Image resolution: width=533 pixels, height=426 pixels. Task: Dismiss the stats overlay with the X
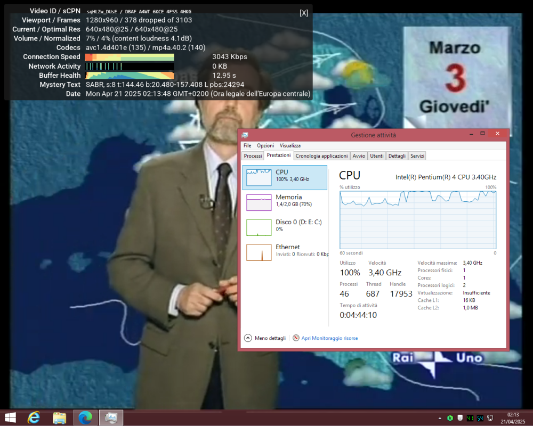[x=304, y=13]
